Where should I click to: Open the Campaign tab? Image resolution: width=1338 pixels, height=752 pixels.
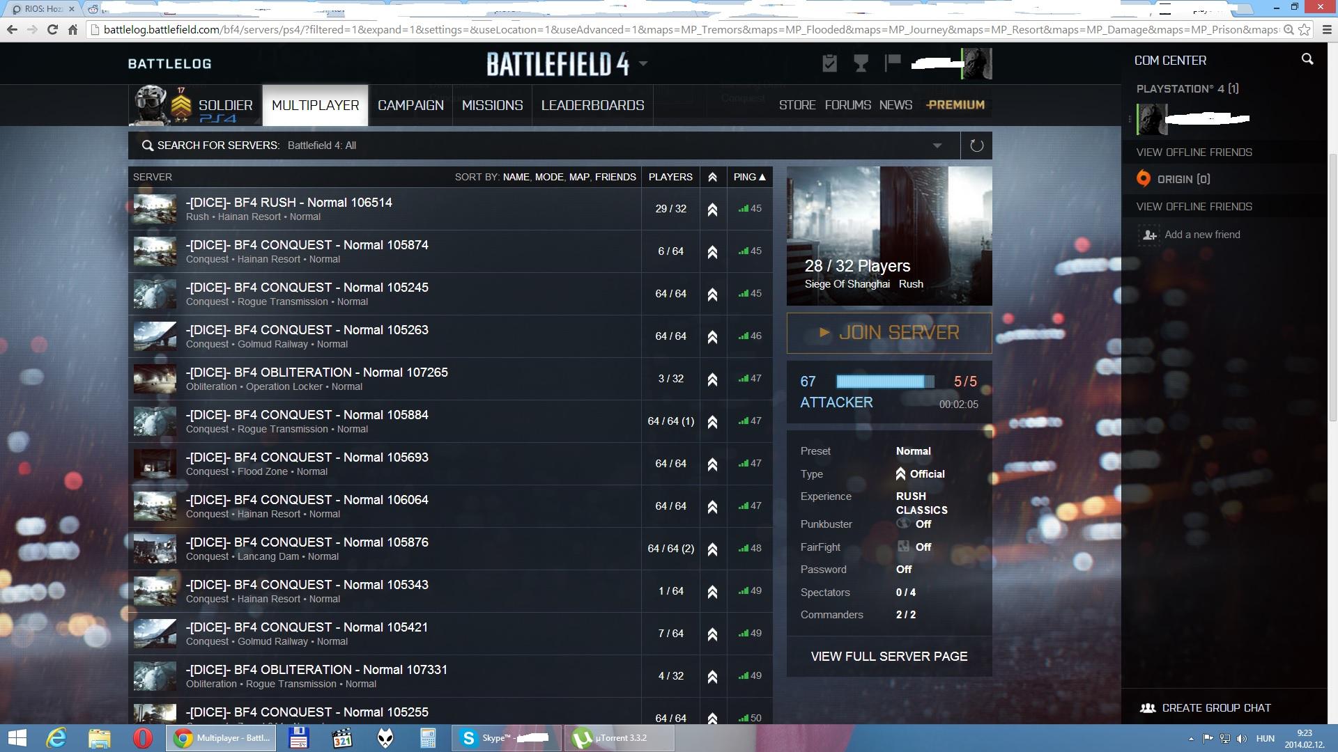(410, 105)
